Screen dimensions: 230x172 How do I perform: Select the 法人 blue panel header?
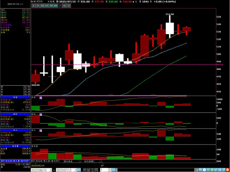15,130
